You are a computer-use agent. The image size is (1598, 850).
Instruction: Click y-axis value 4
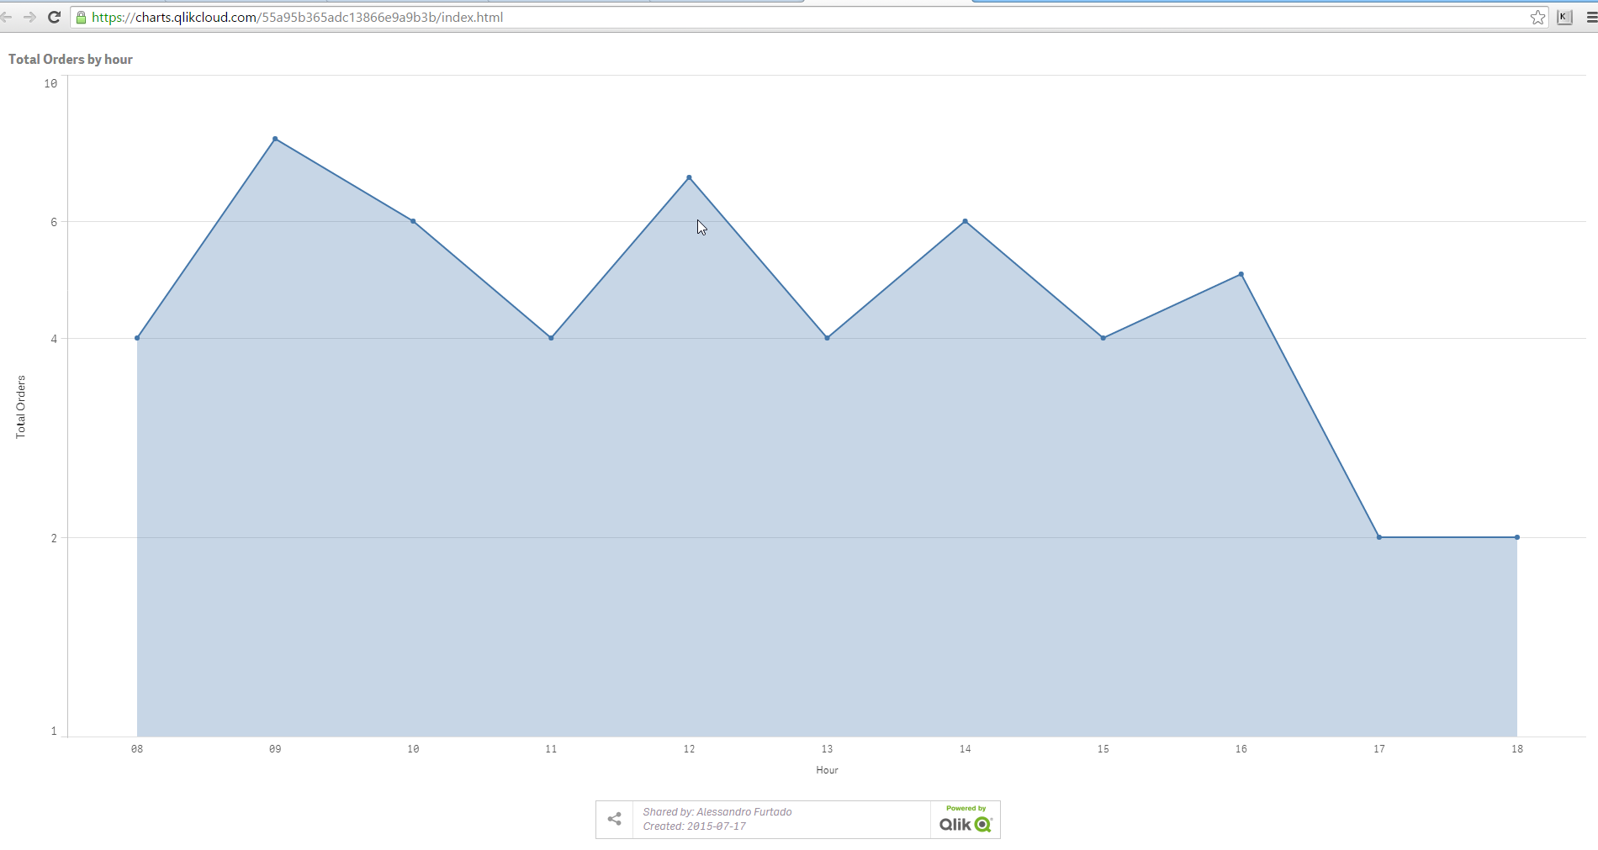(x=54, y=339)
